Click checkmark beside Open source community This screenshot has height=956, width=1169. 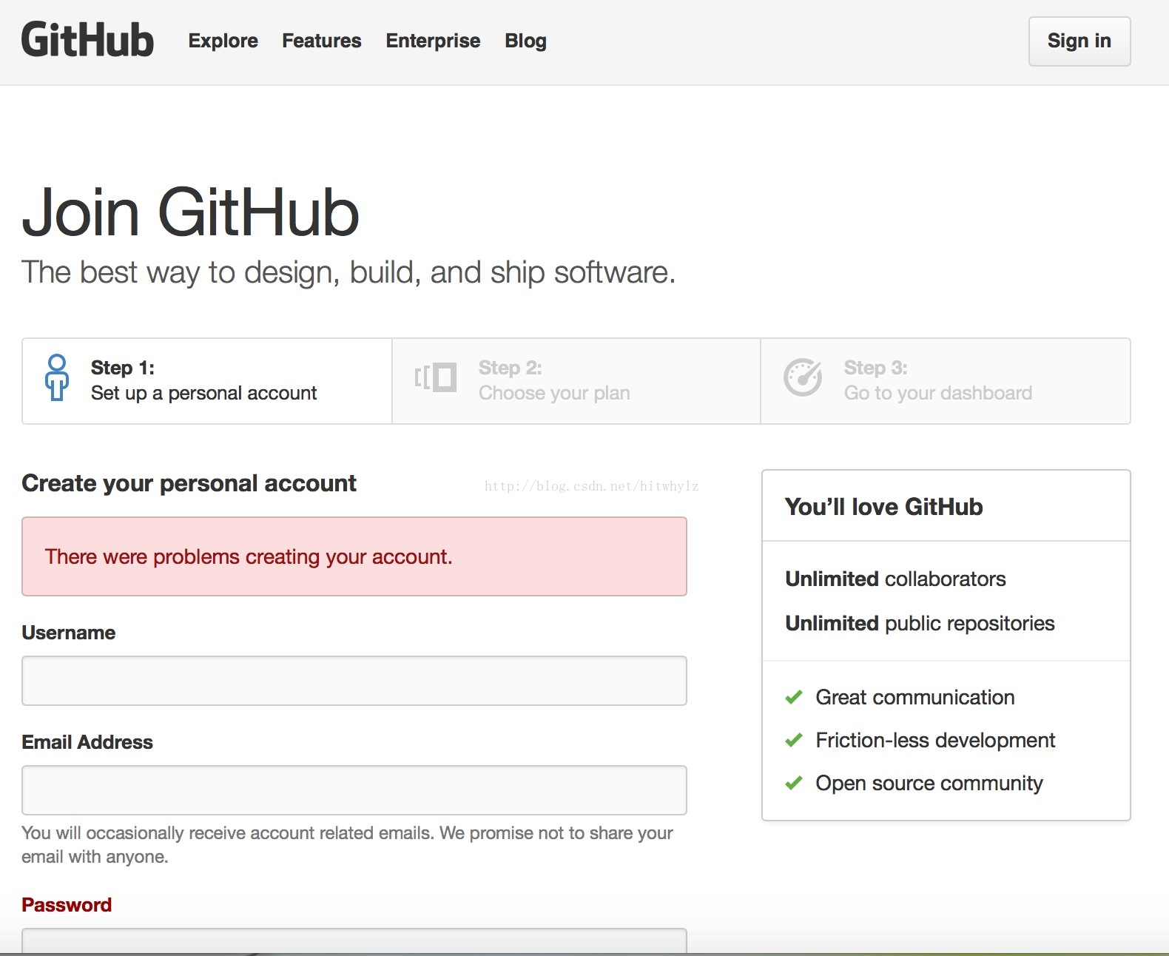click(794, 783)
